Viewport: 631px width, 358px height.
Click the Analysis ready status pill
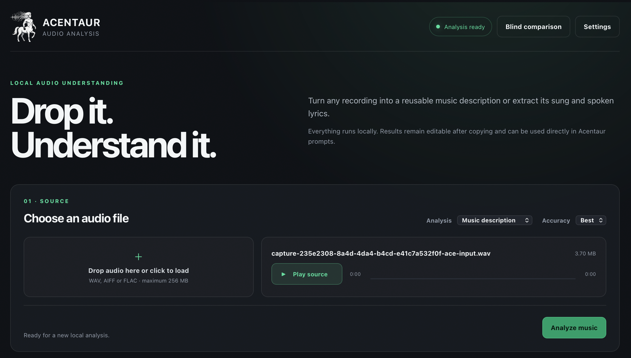(x=460, y=27)
